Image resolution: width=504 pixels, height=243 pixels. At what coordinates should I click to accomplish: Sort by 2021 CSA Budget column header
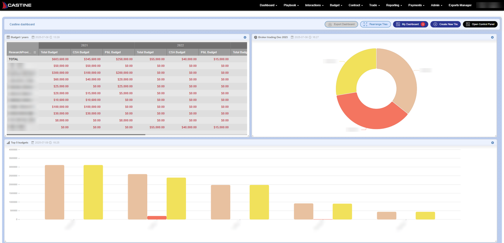pyautogui.click(x=87, y=52)
